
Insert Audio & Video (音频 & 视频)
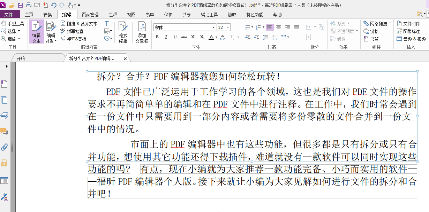tap(411, 39)
